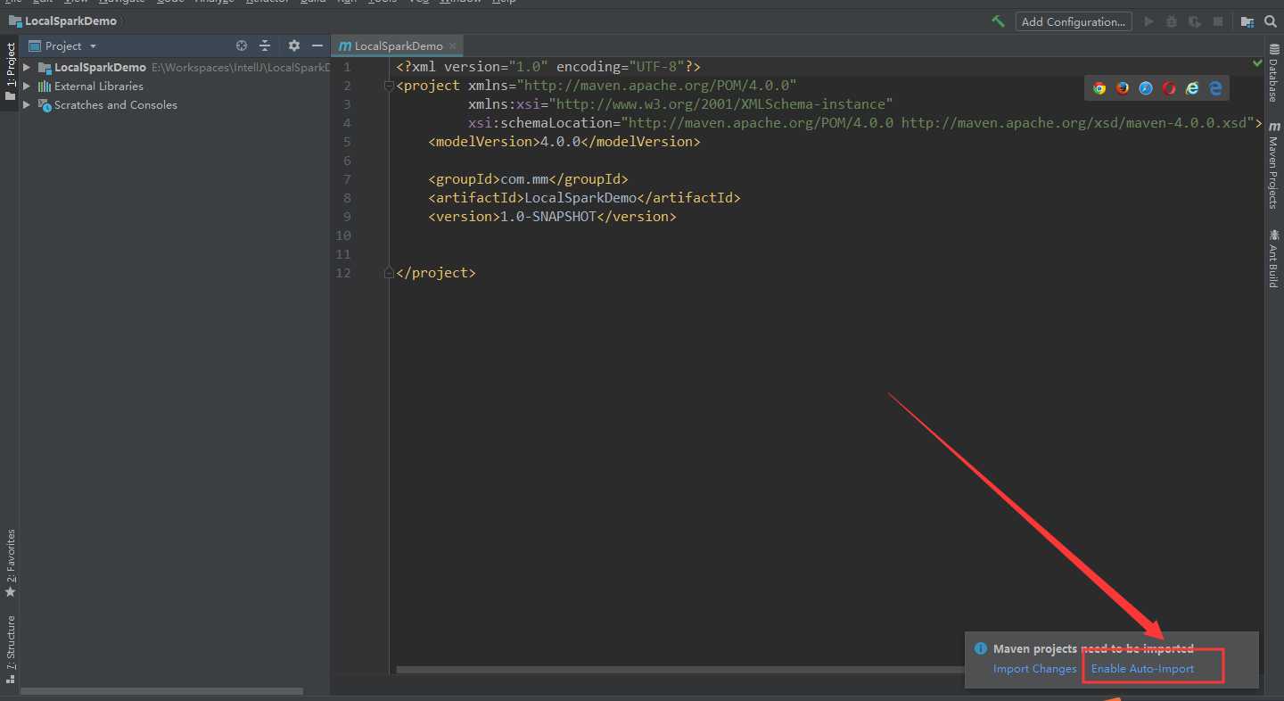Click the Stop square icon
This screenshot has height=701, width=1284.
[1218, 21]
